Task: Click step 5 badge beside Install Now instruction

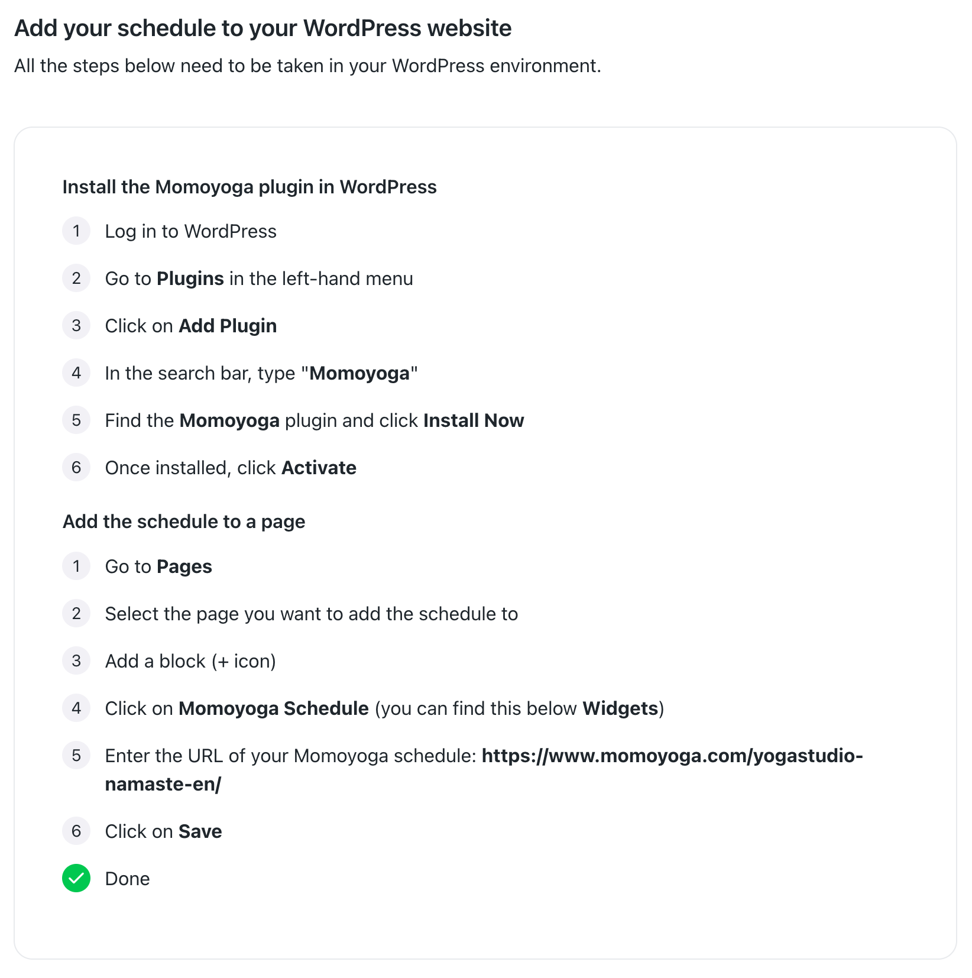Action: click(76, 420)
